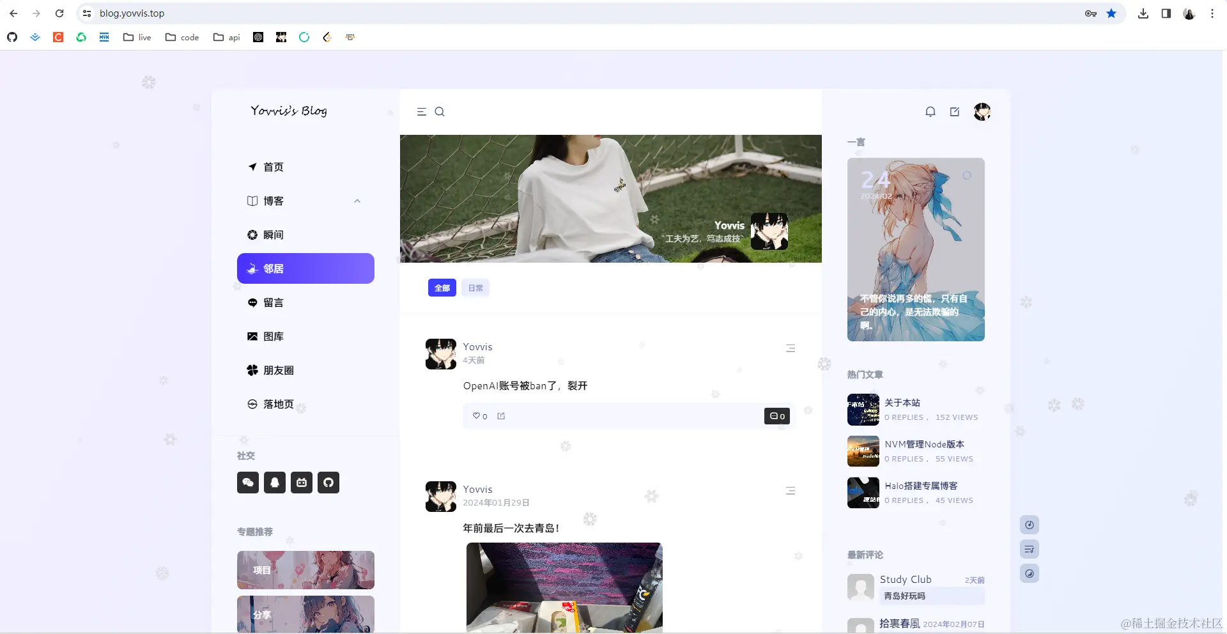Open the 关于本站 popular article
This screenshot has height=634, width=1227.
coord(902,403)
